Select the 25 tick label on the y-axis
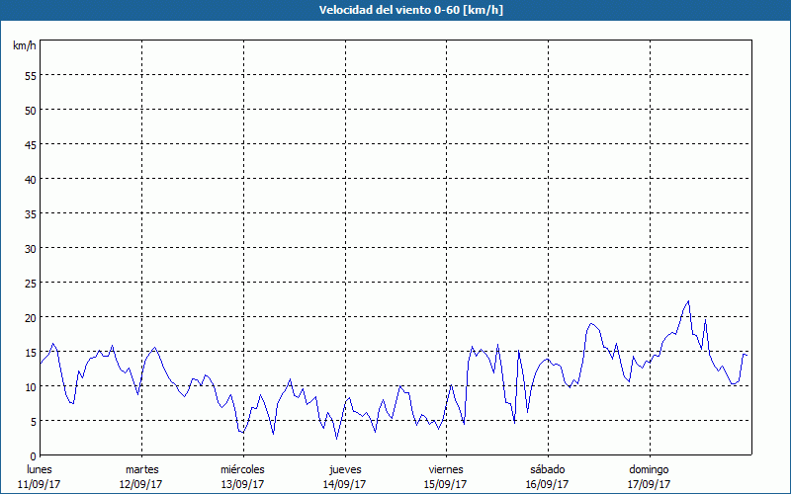Viewport: 791px width, 494px height. coord(30,284)
